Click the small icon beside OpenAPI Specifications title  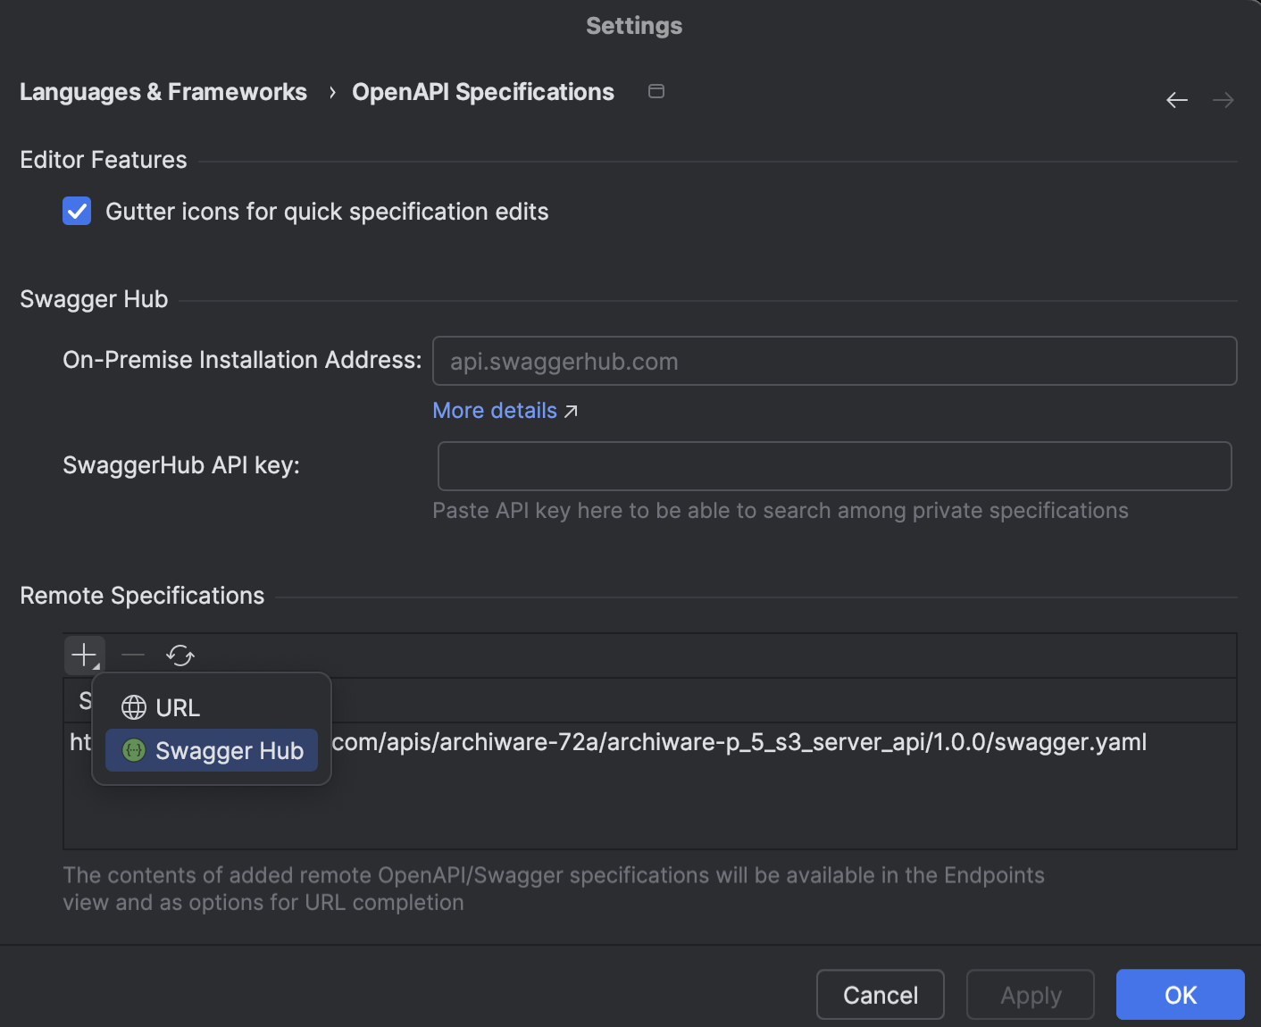[x=656, y=91]
